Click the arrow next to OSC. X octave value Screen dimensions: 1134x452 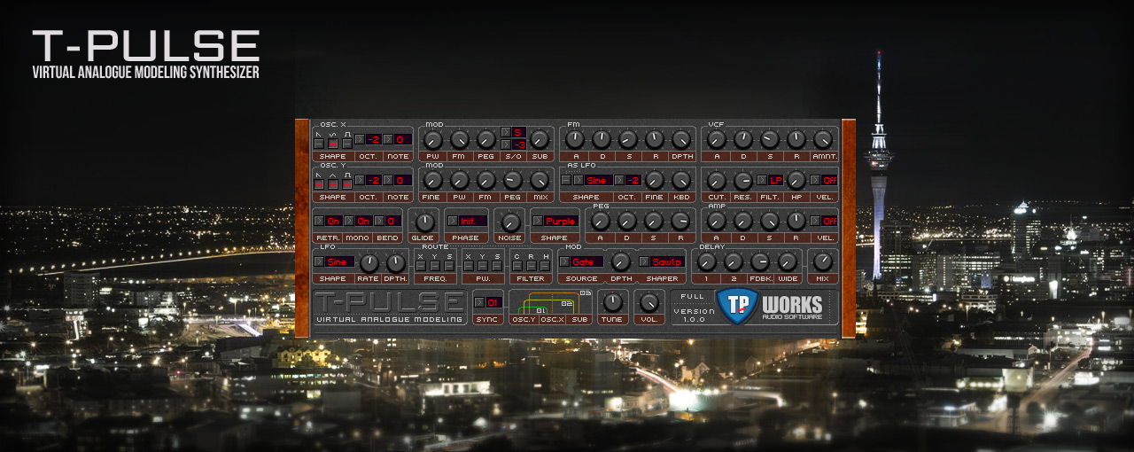tap(359, 139)
